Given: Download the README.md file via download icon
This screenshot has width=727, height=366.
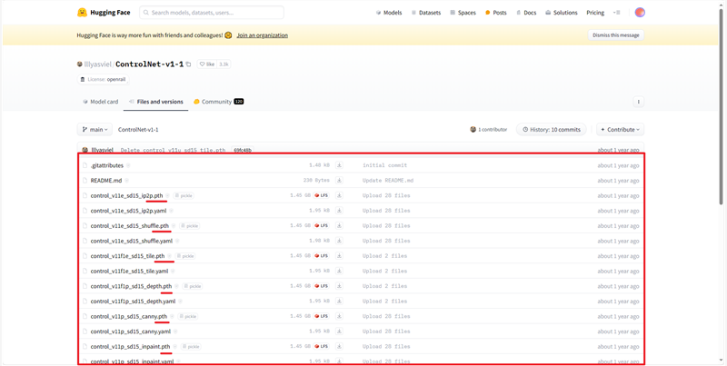Looking at the screenshot, I should [339, 181].
